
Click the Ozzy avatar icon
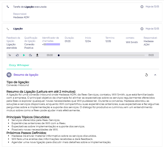point(9,75)
